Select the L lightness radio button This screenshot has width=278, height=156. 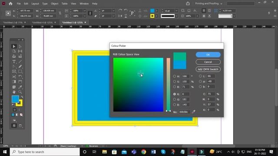200,76
